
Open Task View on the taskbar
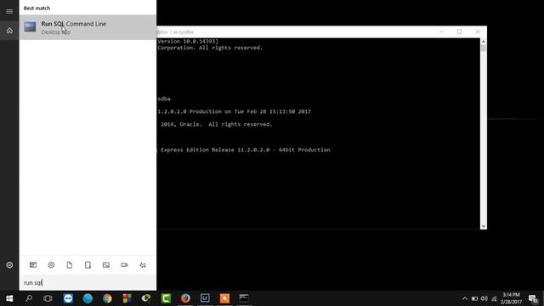pos(48,298)
